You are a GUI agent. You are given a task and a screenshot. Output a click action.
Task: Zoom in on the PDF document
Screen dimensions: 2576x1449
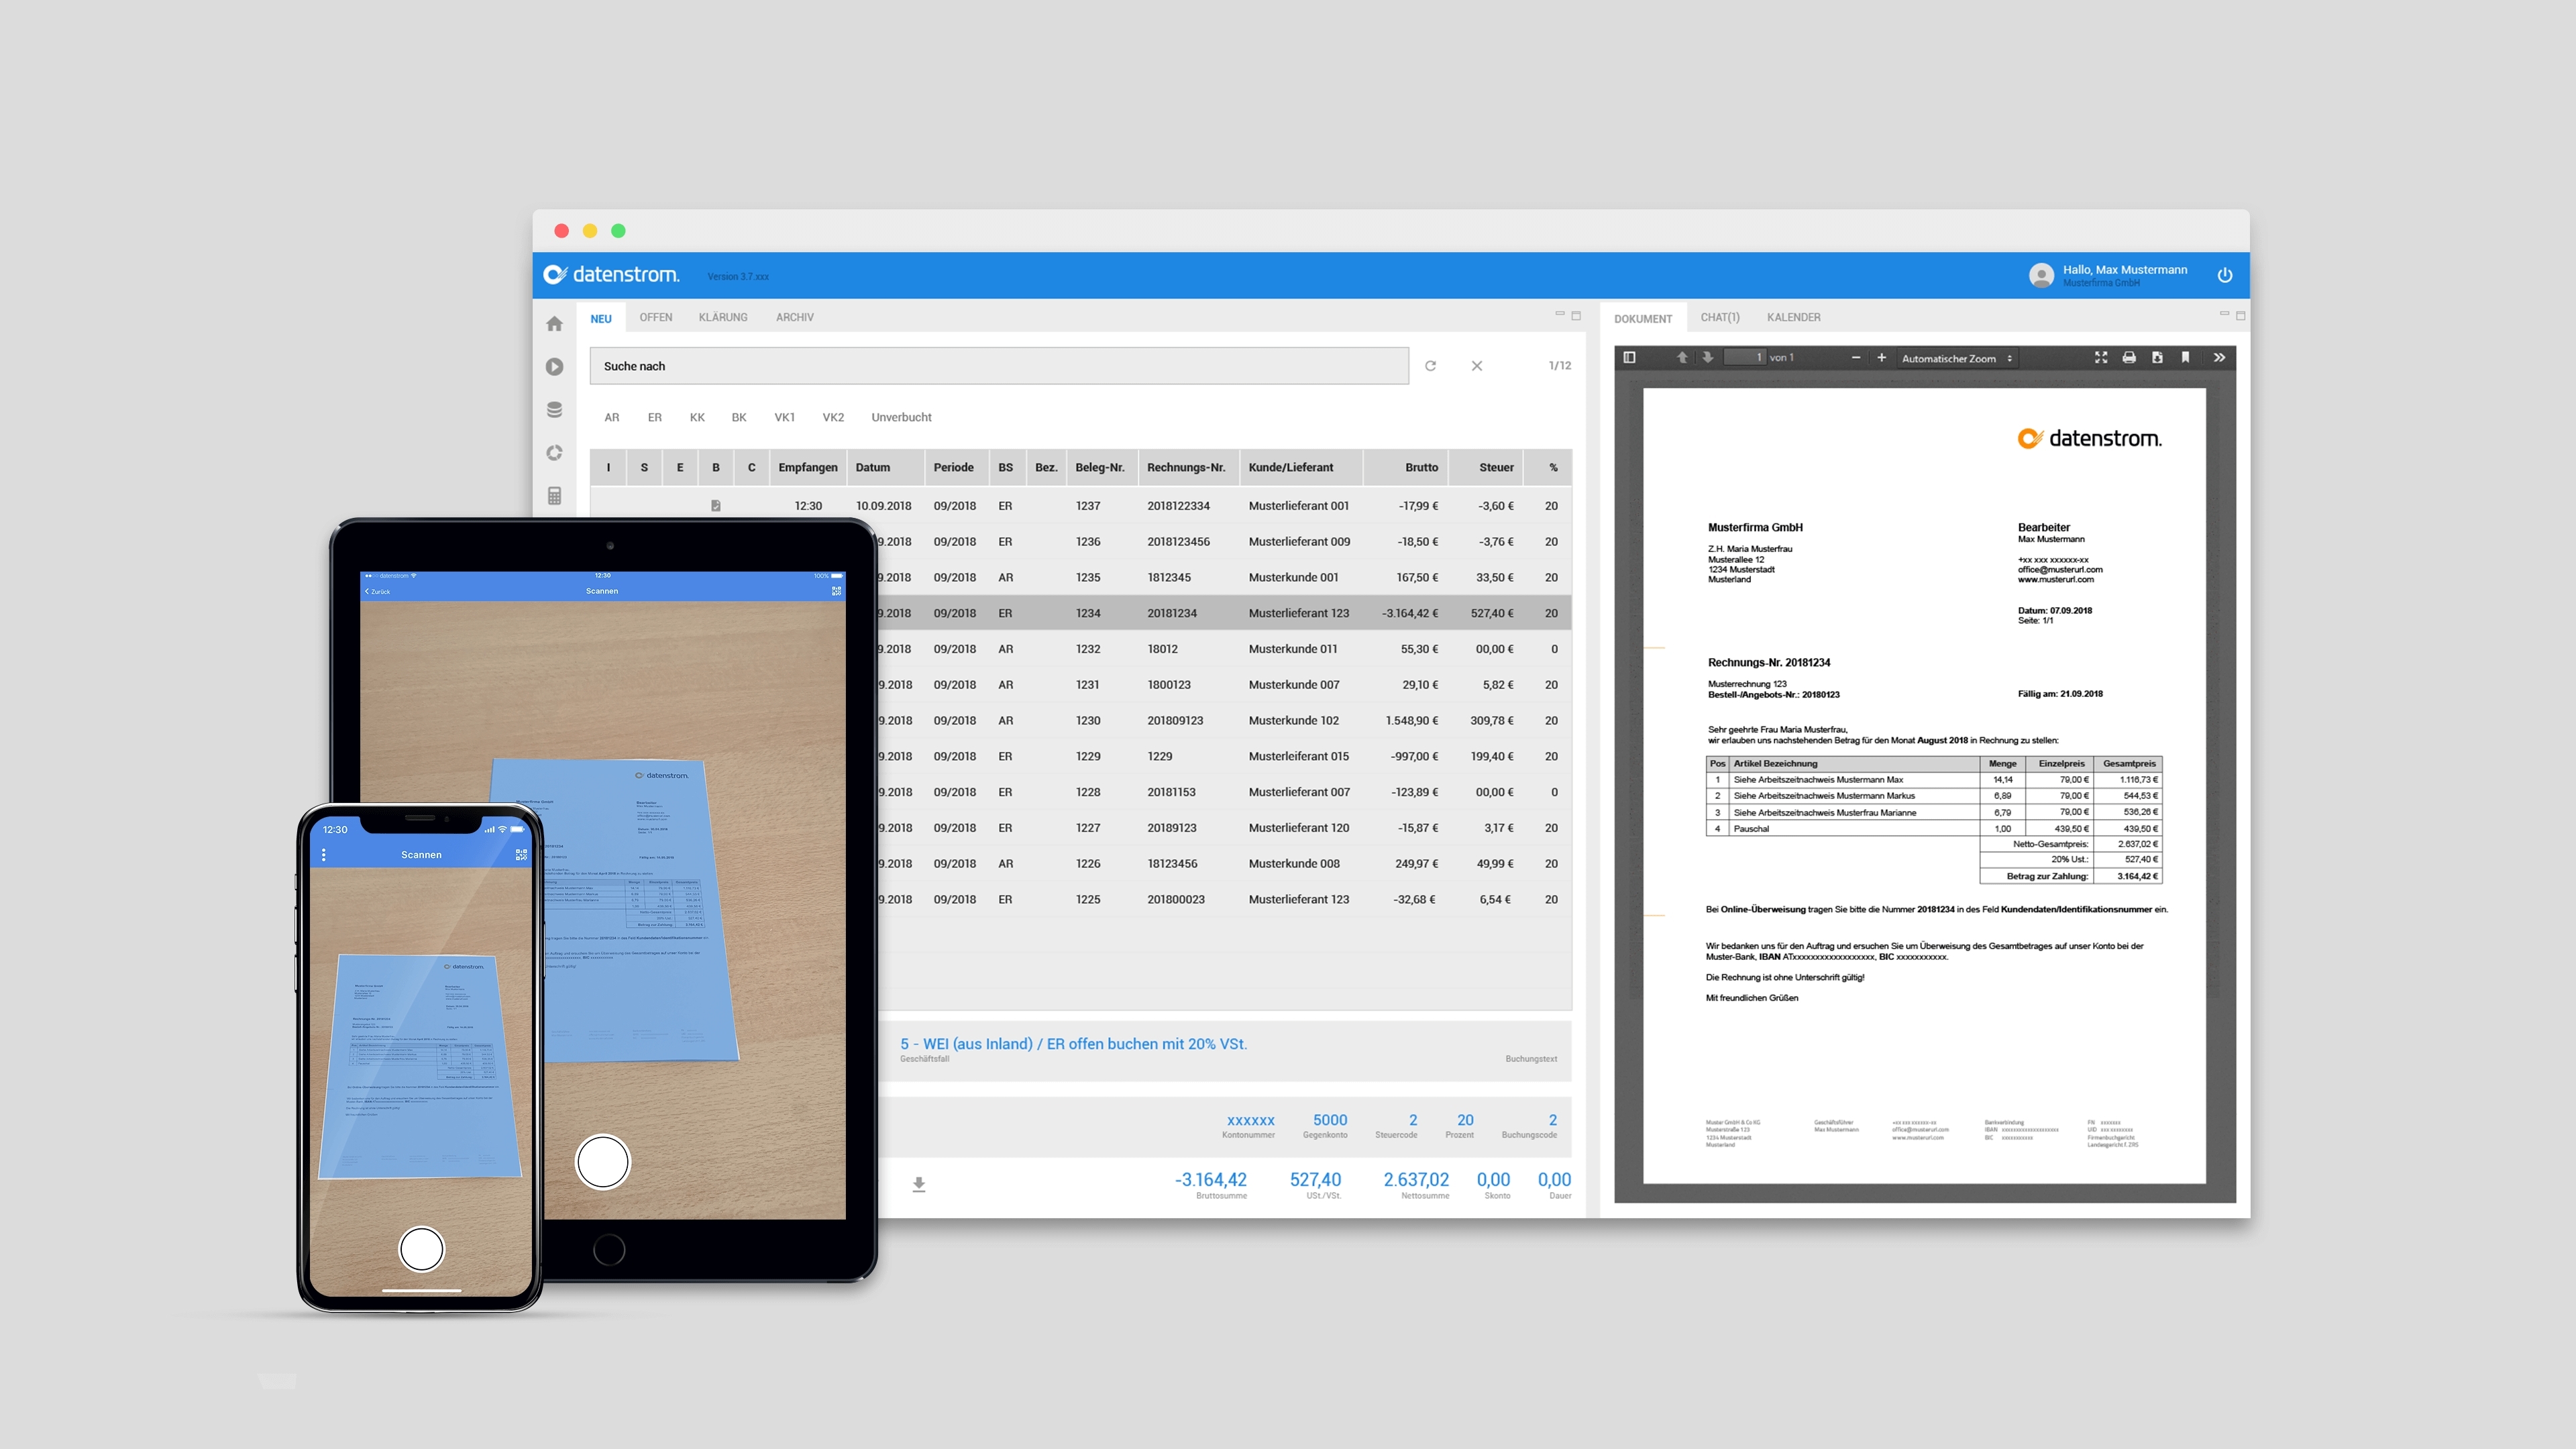pyautogui.click(x=1881, y=358)
